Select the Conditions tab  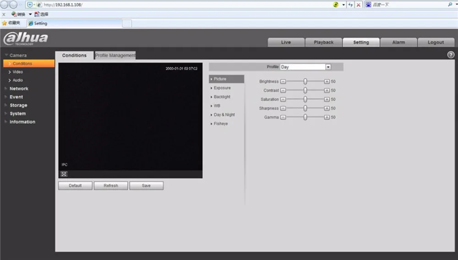(x=74, y=55)
